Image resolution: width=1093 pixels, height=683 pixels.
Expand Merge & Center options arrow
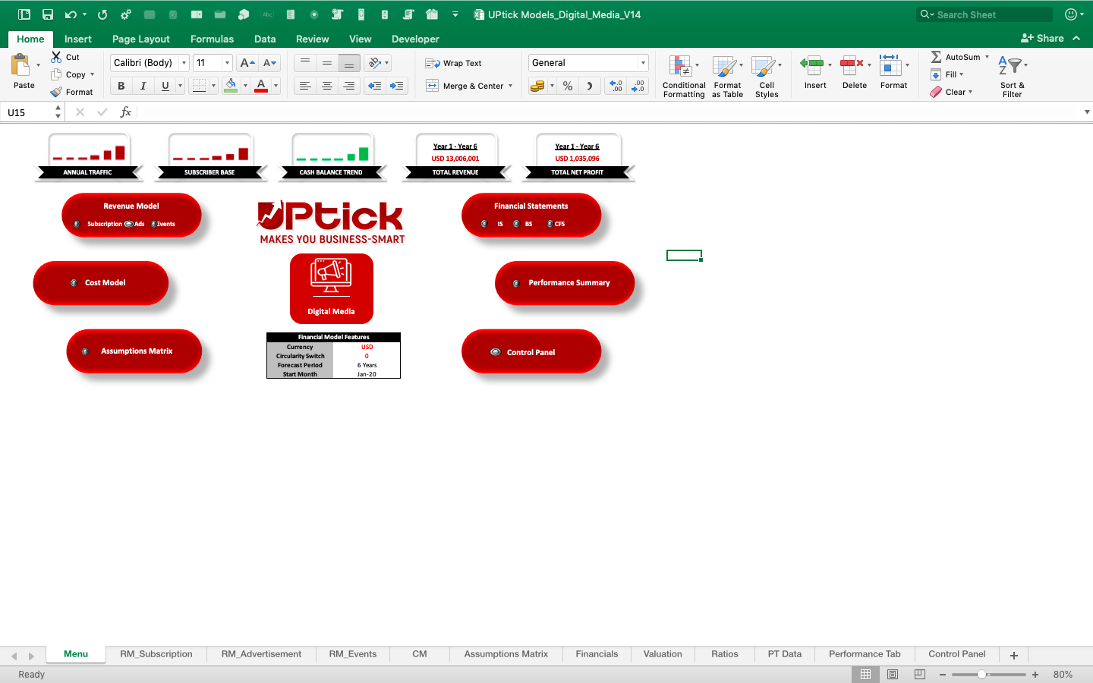pyautogui.click(x=510, y=86)
